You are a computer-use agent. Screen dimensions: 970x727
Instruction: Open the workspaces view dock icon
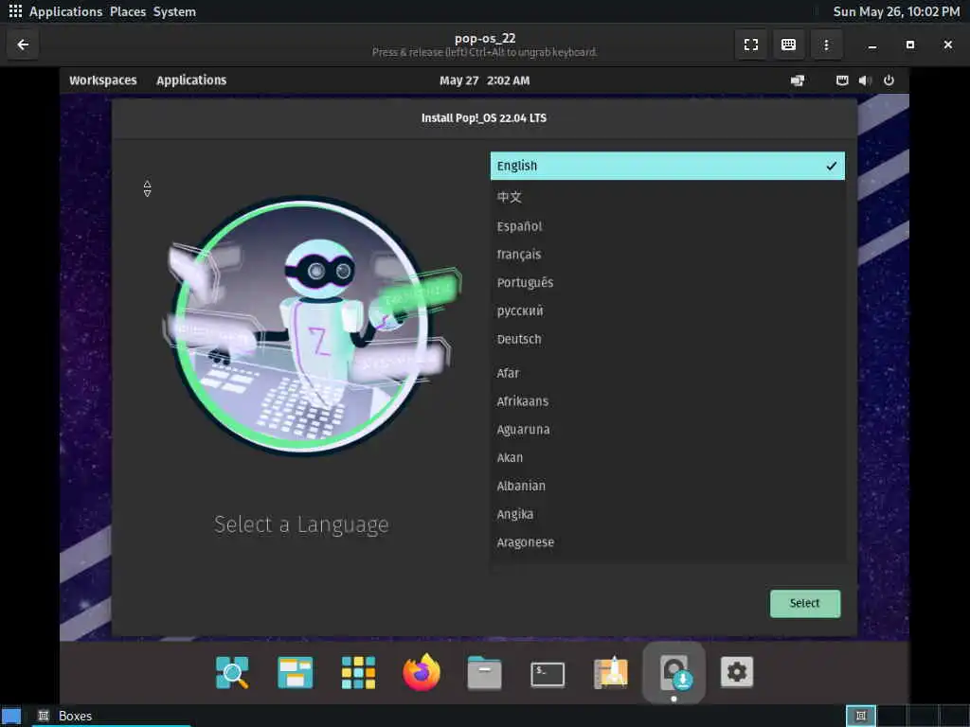(x=296, y=672)
